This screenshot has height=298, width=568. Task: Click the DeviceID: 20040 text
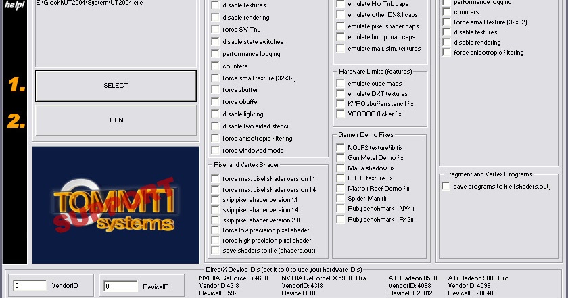[x=471, y=293]
